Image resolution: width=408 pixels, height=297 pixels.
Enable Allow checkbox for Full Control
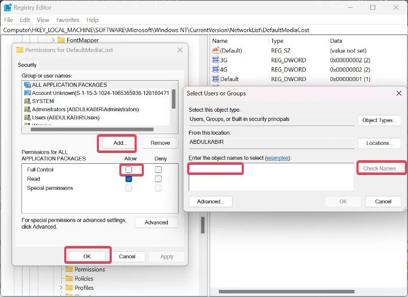click(x=129, y=169)
